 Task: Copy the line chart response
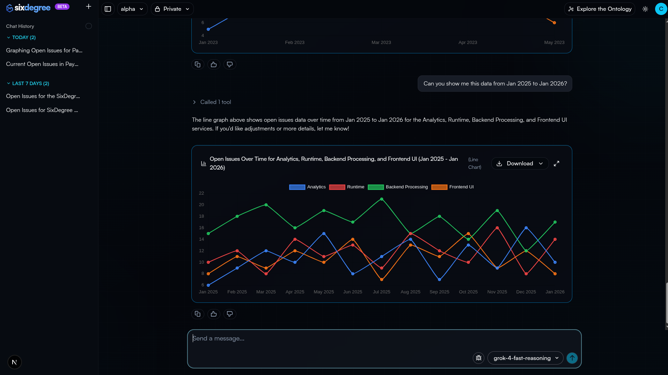click(x=198, y=314)
